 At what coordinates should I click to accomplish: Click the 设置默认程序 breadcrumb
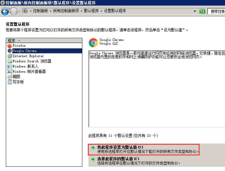pyautogui.click(x=115, y=11)
